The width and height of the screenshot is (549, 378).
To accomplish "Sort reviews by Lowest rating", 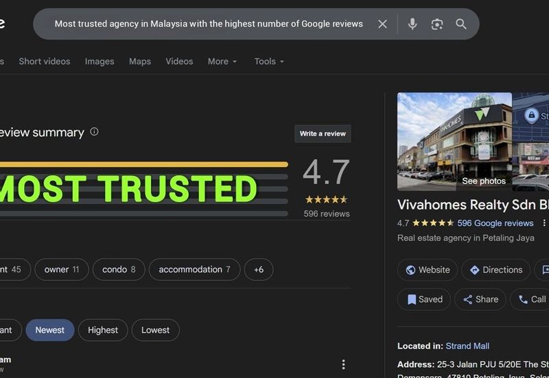I will (155, 330).
